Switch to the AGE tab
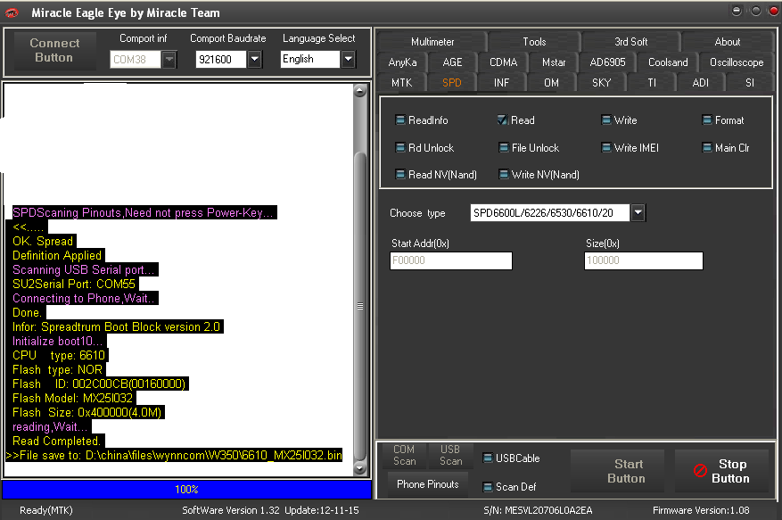 (x=452, y=62)
